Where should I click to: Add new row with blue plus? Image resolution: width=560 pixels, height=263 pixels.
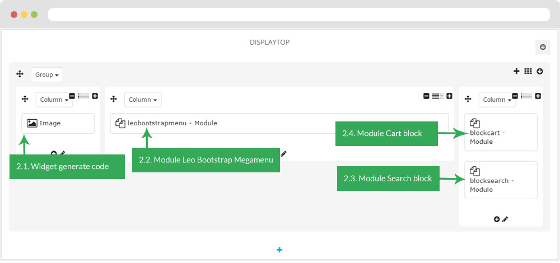coord(279,250)
